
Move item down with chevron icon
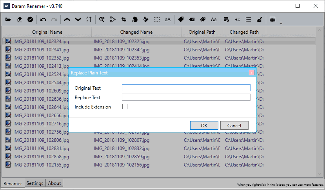[78, 20]
